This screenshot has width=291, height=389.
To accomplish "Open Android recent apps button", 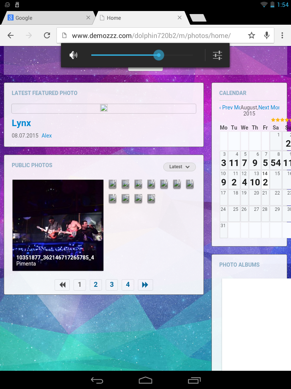I will [x=194, y=380].
